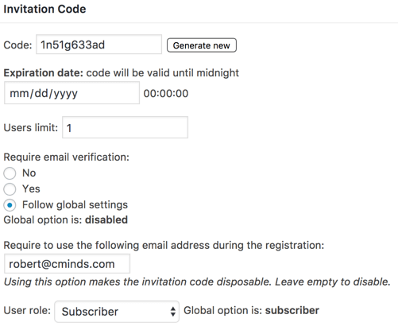Select the Follow global settings radio button
This screenshot has height=334, width=398.
10,205
